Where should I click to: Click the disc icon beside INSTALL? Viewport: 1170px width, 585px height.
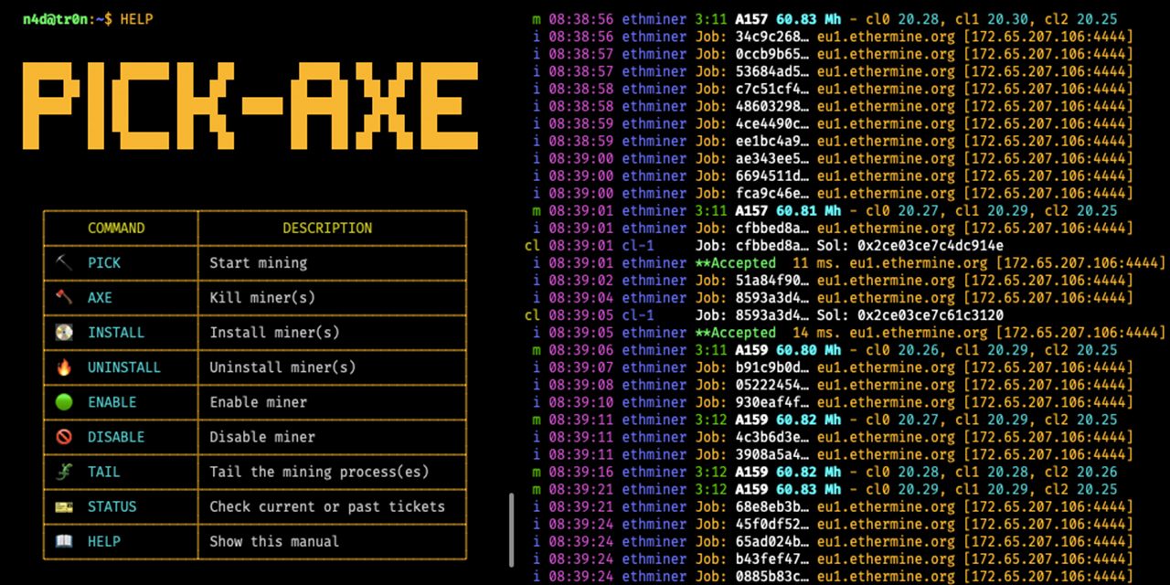63,332
